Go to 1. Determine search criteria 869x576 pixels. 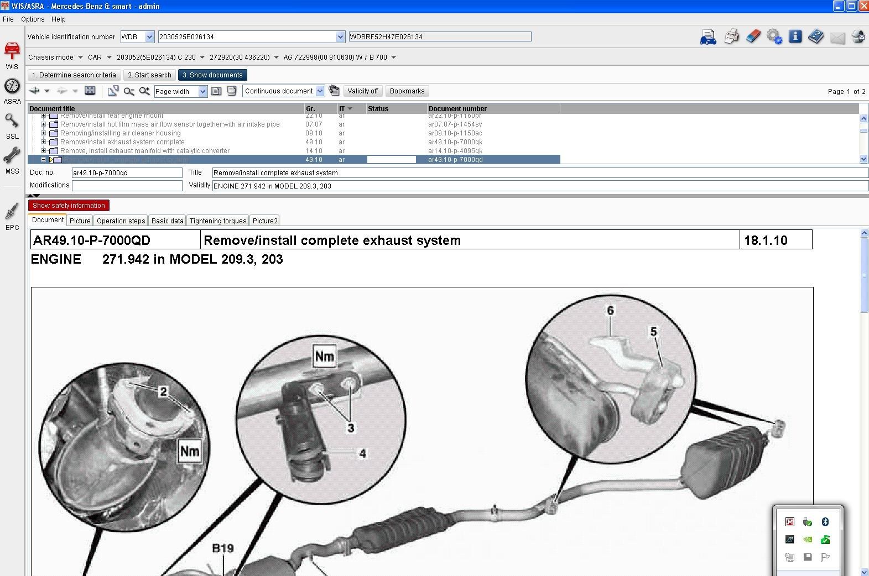coord(74,75)
